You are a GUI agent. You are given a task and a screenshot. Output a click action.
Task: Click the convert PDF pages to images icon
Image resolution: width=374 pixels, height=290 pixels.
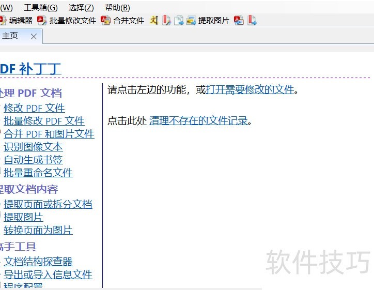point(239,21)
